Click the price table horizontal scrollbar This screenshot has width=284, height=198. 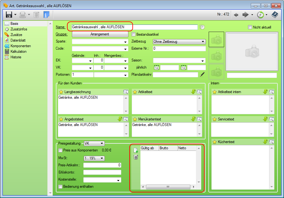coord(168,187)
